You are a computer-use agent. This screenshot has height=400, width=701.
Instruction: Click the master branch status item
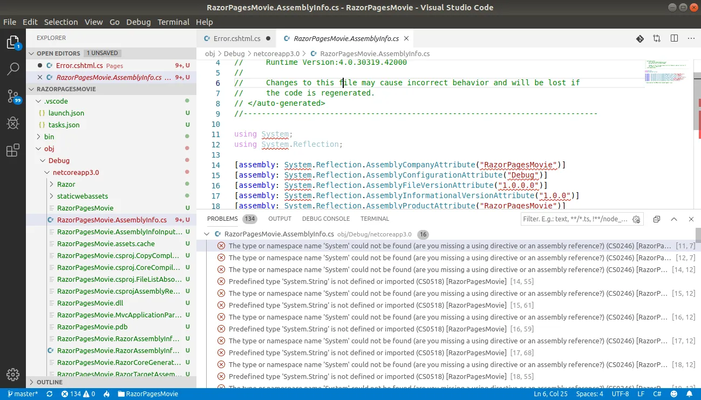coord(23,394)
